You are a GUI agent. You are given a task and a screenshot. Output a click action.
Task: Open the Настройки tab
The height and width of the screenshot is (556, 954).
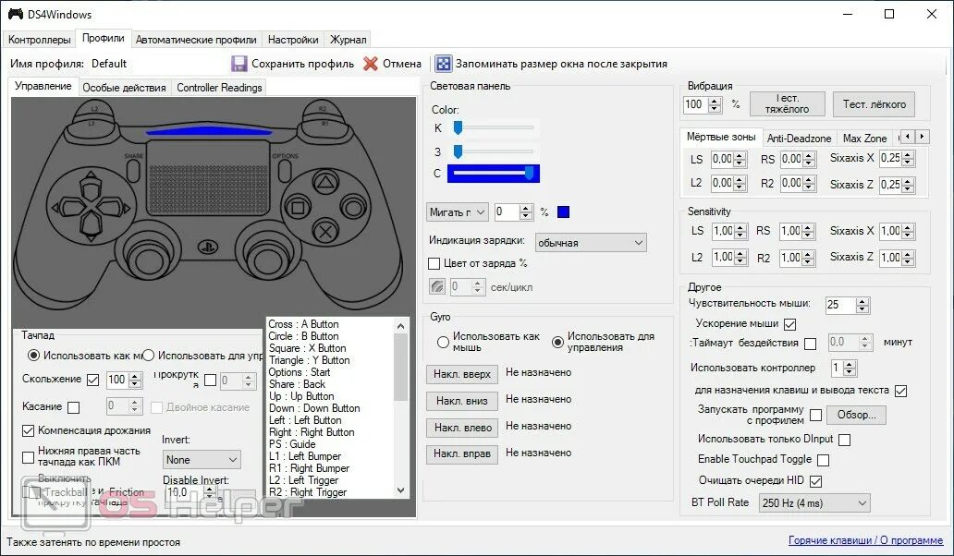[x=293, y=40]
